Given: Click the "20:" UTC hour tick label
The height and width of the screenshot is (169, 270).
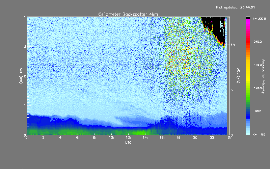Looking at the screenshot, I should coord(196,138).
